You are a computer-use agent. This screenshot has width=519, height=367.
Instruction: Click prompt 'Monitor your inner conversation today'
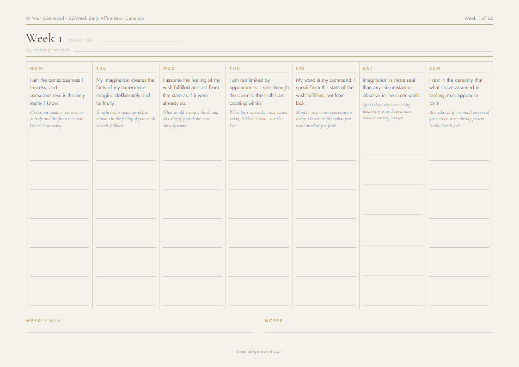point(324,119)
